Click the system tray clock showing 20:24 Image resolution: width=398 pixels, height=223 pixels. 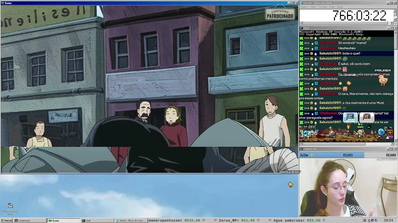388,221
